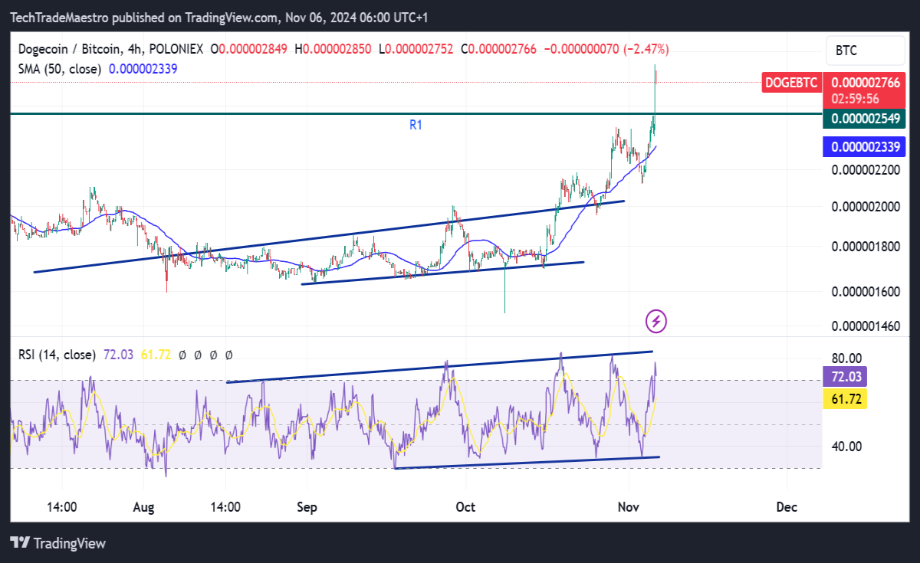
Task: Click the RSI signal value 61.72 in legend
Action: click(156, 355)
